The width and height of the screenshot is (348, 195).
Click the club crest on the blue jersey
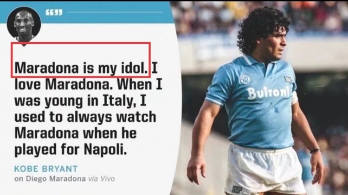click(x=245, y=79)
